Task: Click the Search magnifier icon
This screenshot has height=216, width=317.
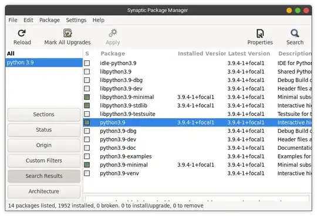Action: [x=295, y=33]
